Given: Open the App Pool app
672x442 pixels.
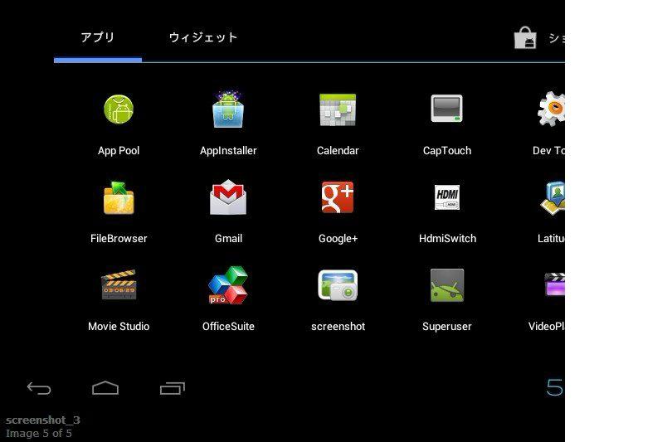Looking at the screenshot, I should click(119, 110).
